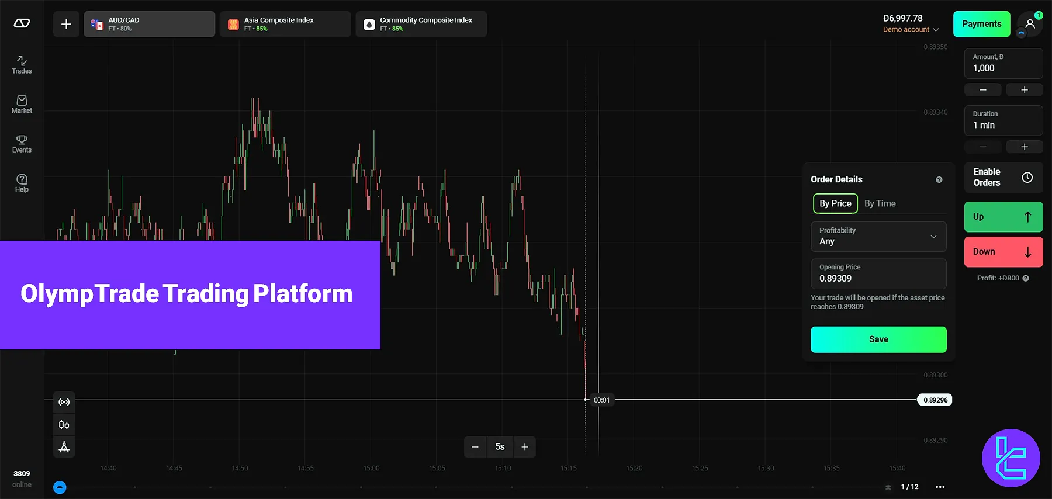This screenshot has height=499, width=1052.
Task: Click the profit info question icon
Action: (1026, 278)
